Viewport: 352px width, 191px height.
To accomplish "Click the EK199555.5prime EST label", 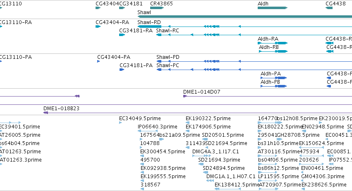I will [163, 177].
